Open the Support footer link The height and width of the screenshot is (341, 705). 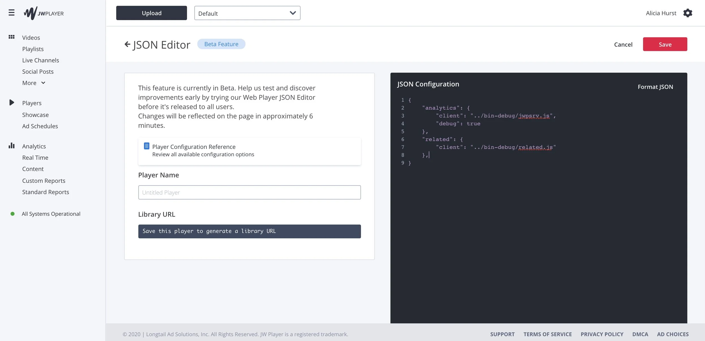tap(502, 334)
